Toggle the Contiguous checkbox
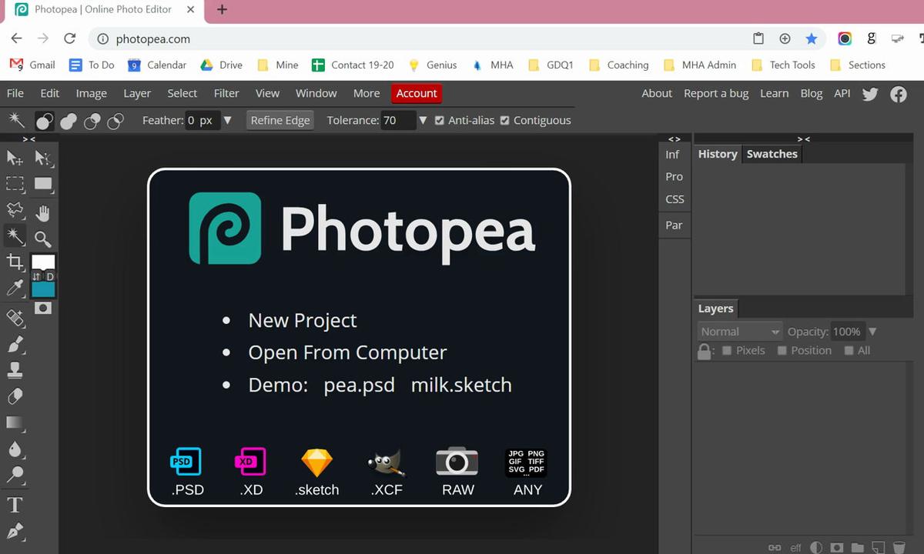 505,121
